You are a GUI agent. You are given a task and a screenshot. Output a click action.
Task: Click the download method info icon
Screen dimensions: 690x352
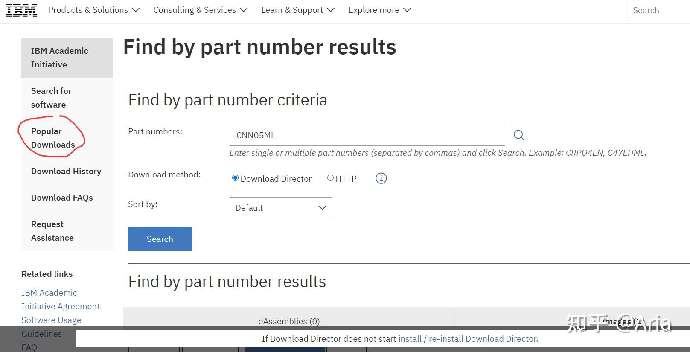(x=381, y=178)
